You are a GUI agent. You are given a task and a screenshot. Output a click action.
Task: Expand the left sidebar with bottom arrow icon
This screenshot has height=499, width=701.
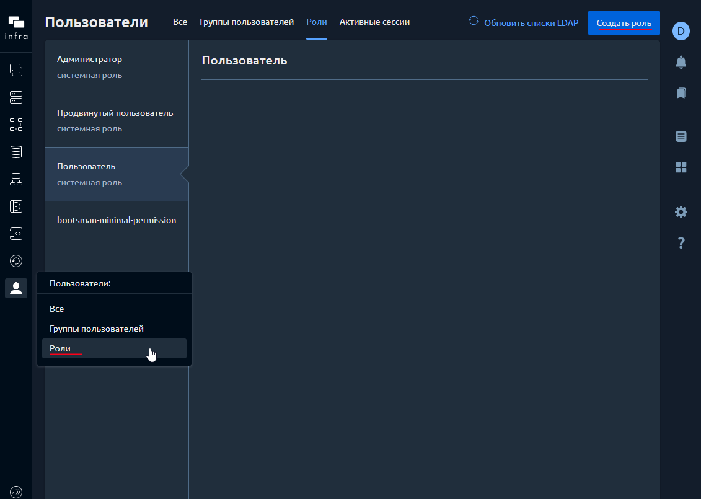click(x=16, y=492)
